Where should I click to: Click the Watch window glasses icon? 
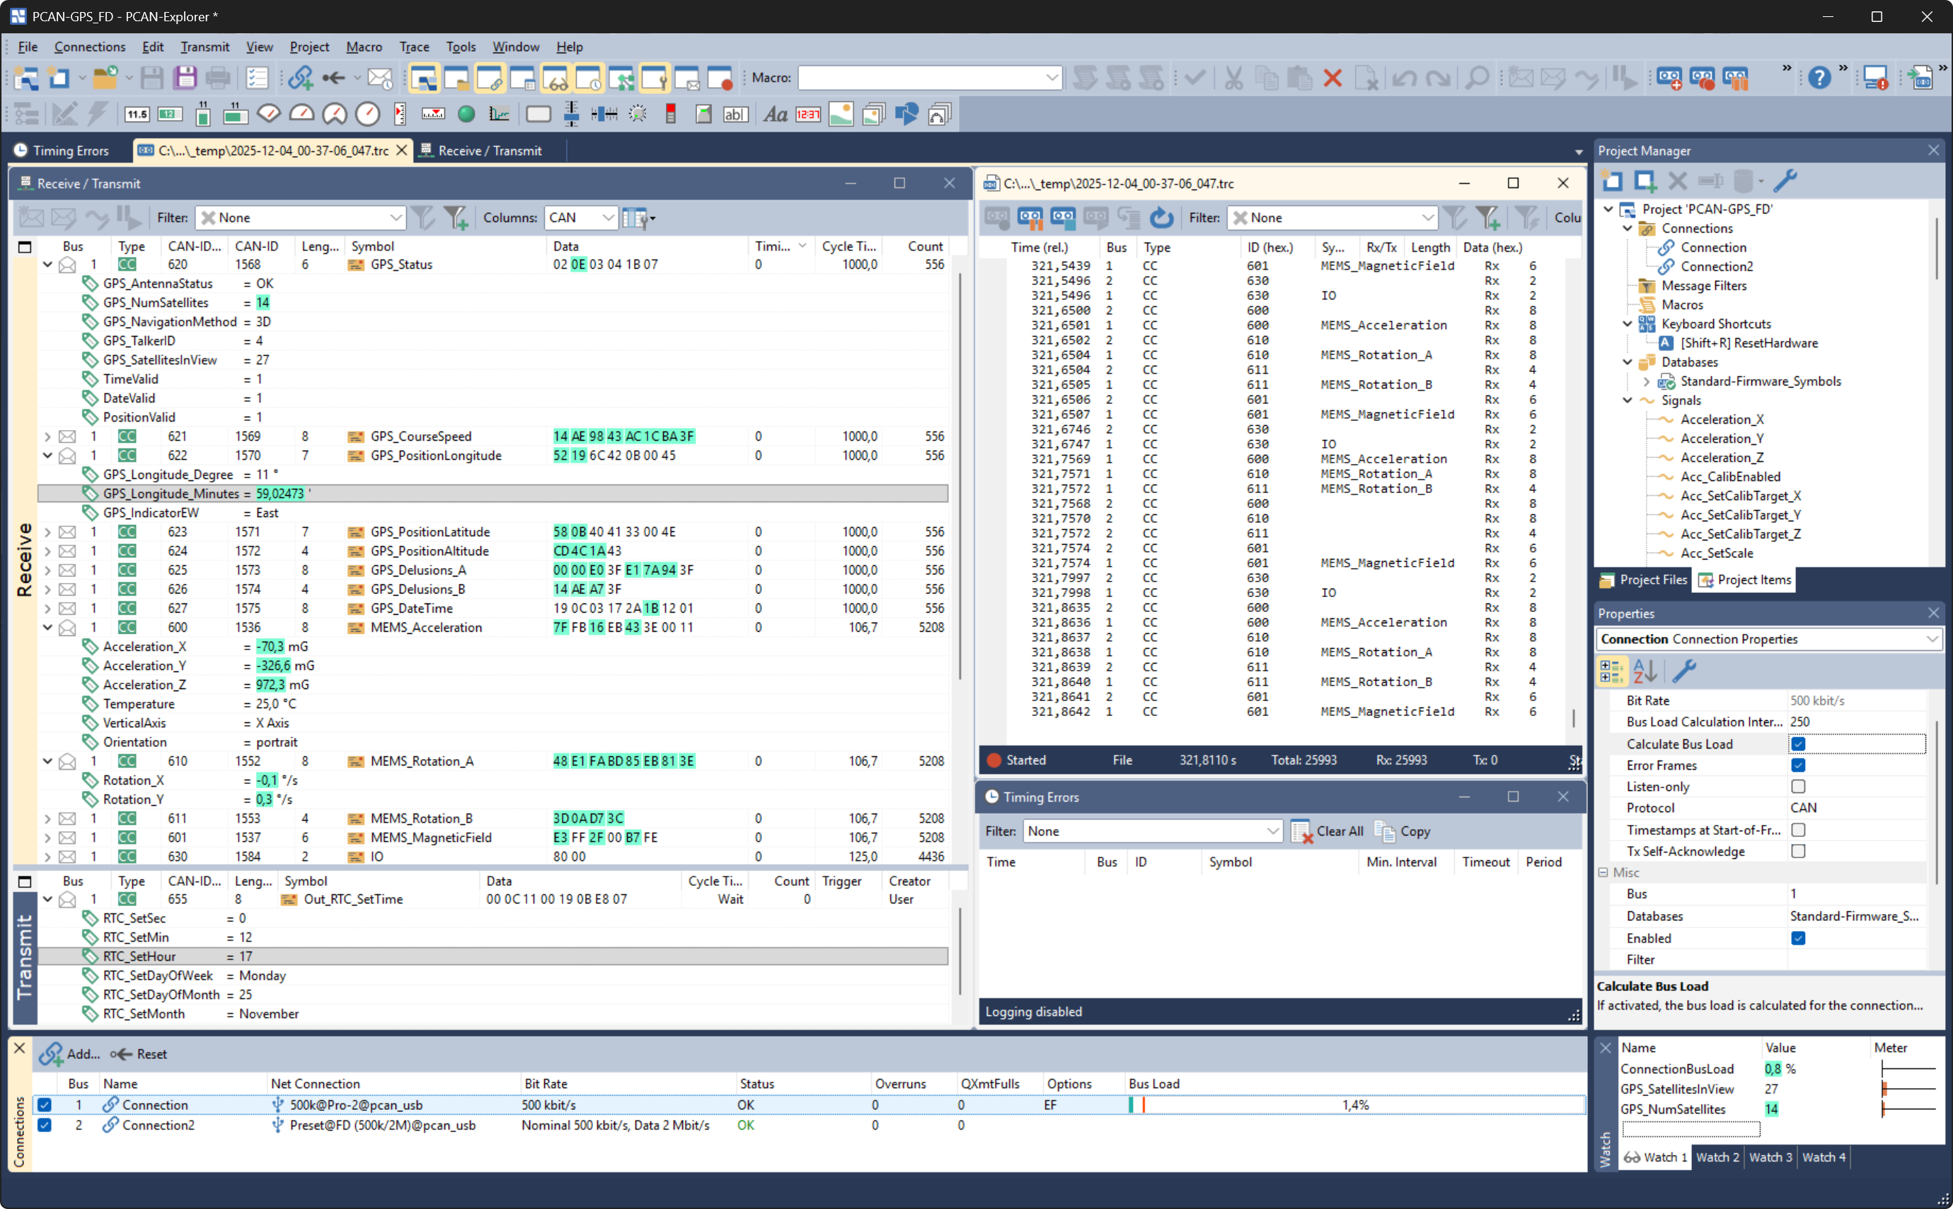point(556,78)
